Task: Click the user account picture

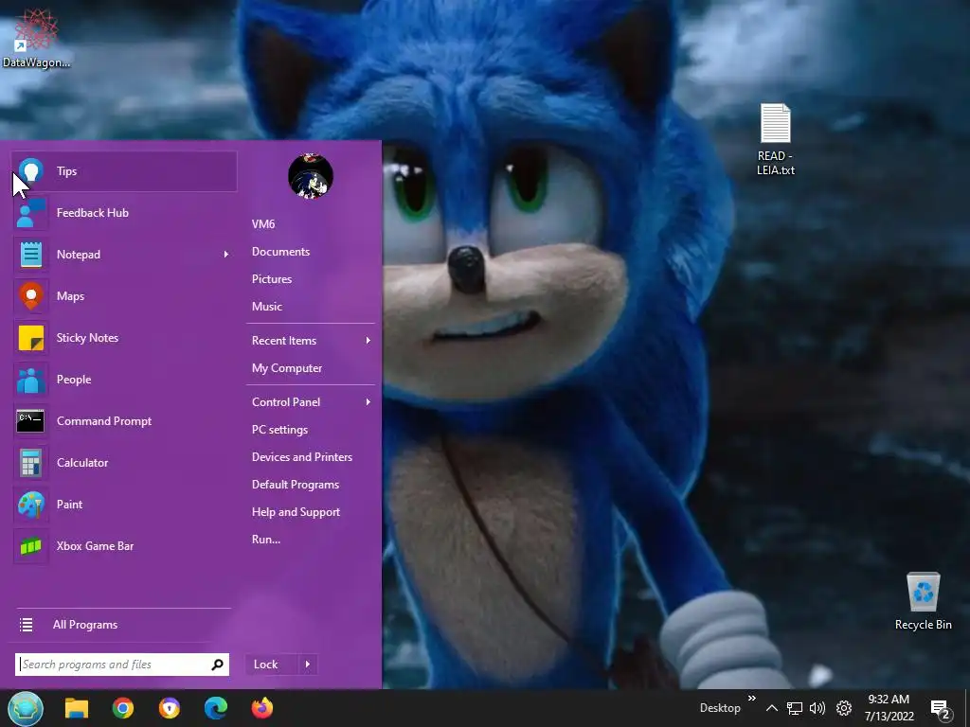Action: click(x=311, y=176)
